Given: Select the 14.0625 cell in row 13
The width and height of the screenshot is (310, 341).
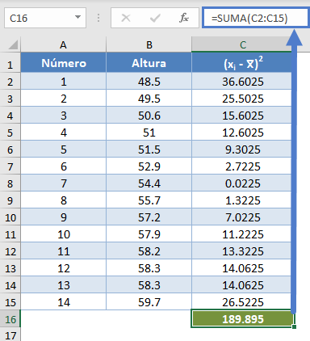Looking at the screenshot, I should [241, 268].
